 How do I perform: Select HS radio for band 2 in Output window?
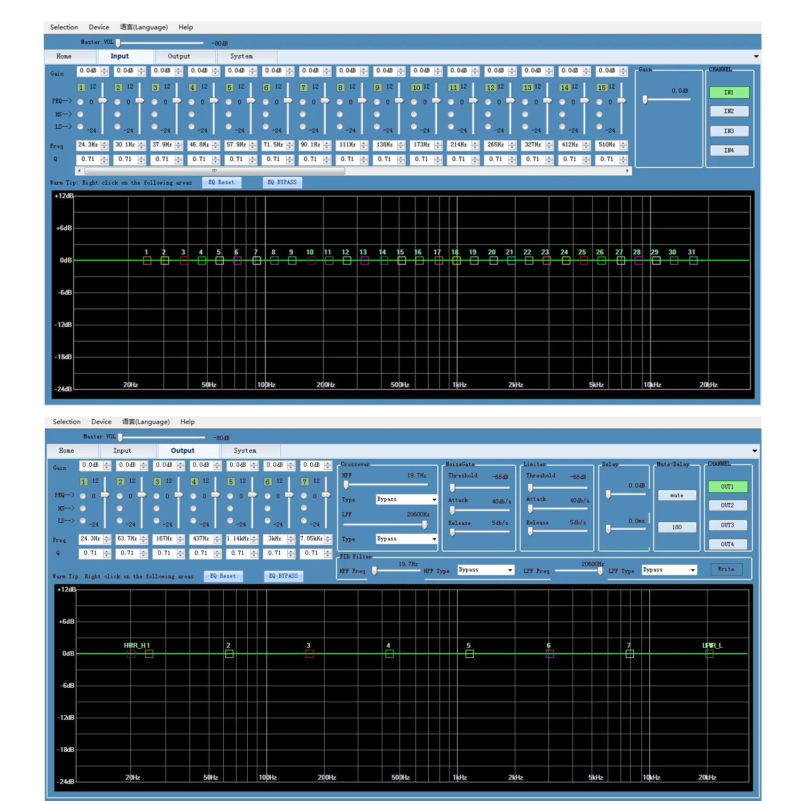coord(120,508)
